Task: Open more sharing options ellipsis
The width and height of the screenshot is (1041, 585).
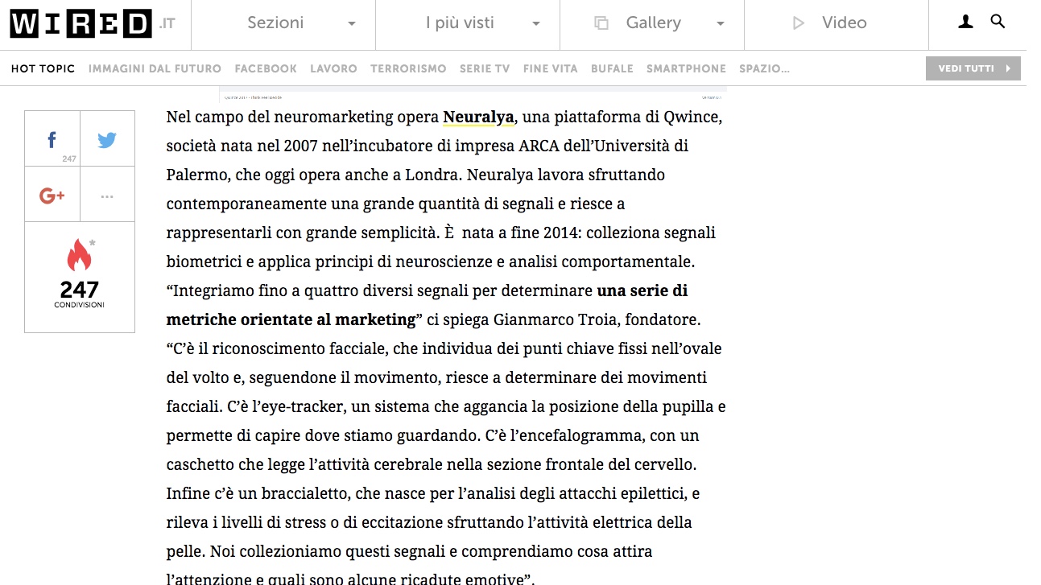Action: point(107,196)
